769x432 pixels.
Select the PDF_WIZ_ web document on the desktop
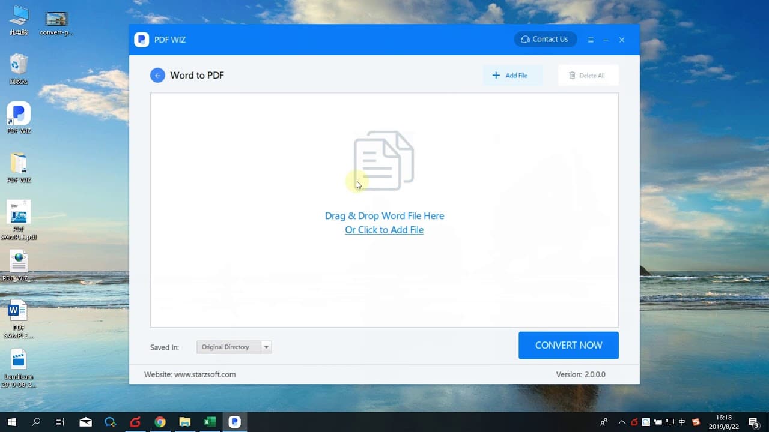[19, 266]
